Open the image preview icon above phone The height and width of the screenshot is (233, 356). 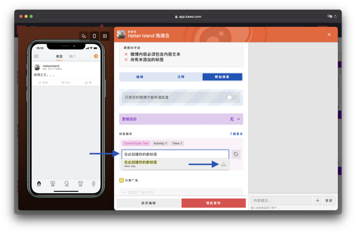[105, 36]
